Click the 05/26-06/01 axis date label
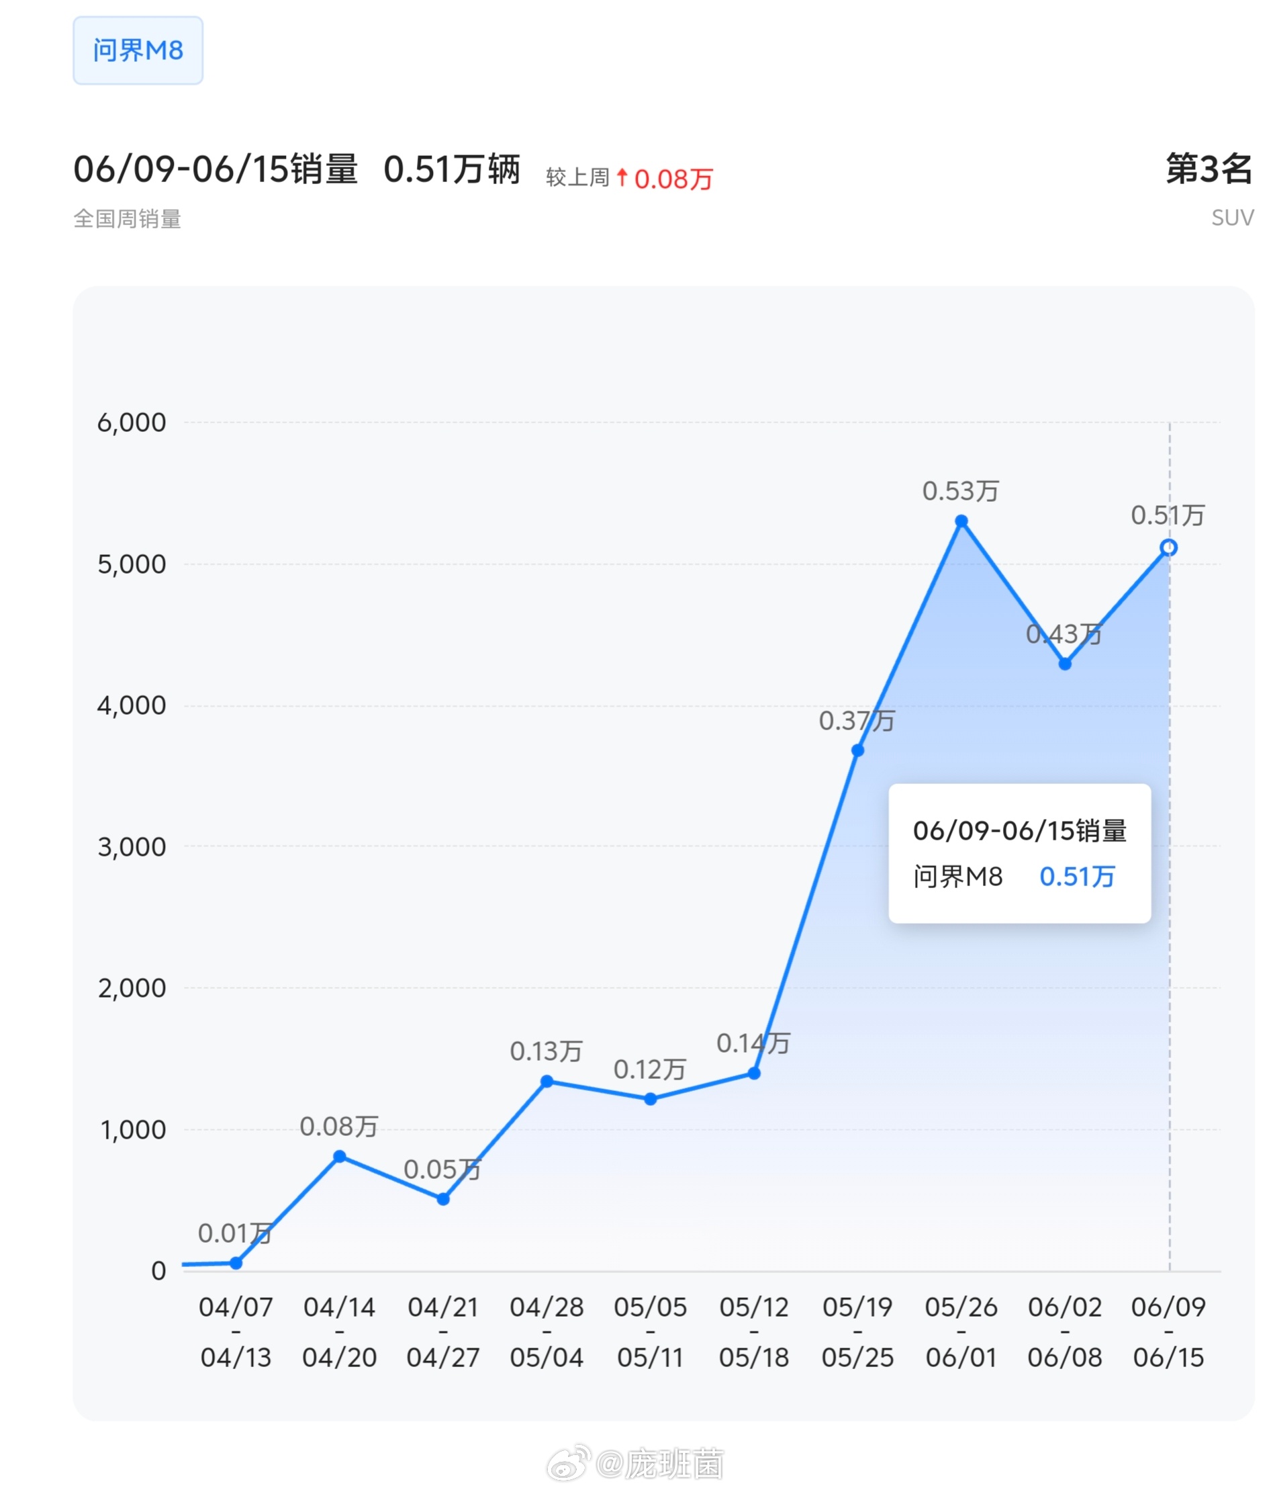The height and width of the screenshot is (1494, 1273). click(961, 1331)
